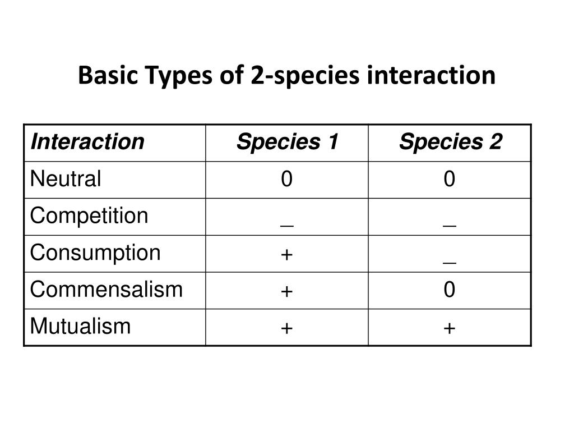This screenshot has height=431, width=574.
Task: Select the Neutral Species 1 zero value
Action: point(286,179)
